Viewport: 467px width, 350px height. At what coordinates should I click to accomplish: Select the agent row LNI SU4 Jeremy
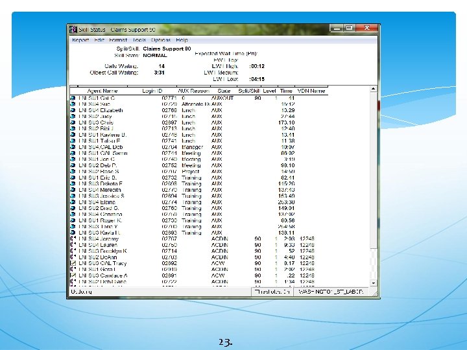pos(198,239)
